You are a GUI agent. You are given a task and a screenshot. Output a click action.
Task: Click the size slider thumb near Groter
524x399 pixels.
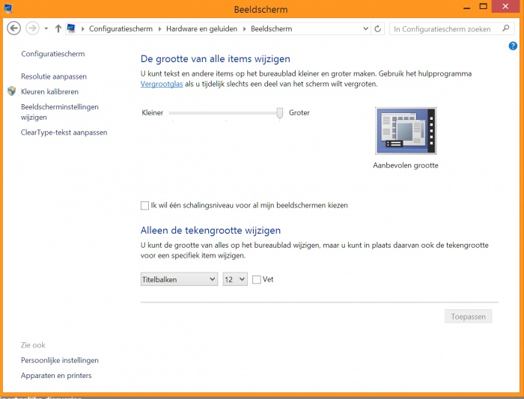tap(280, 113)
